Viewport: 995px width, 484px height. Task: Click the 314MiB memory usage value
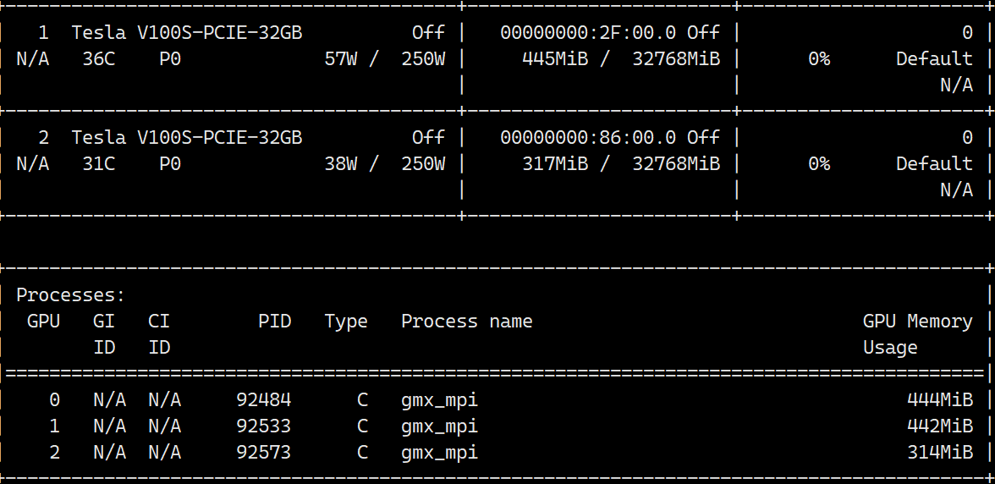940,453
